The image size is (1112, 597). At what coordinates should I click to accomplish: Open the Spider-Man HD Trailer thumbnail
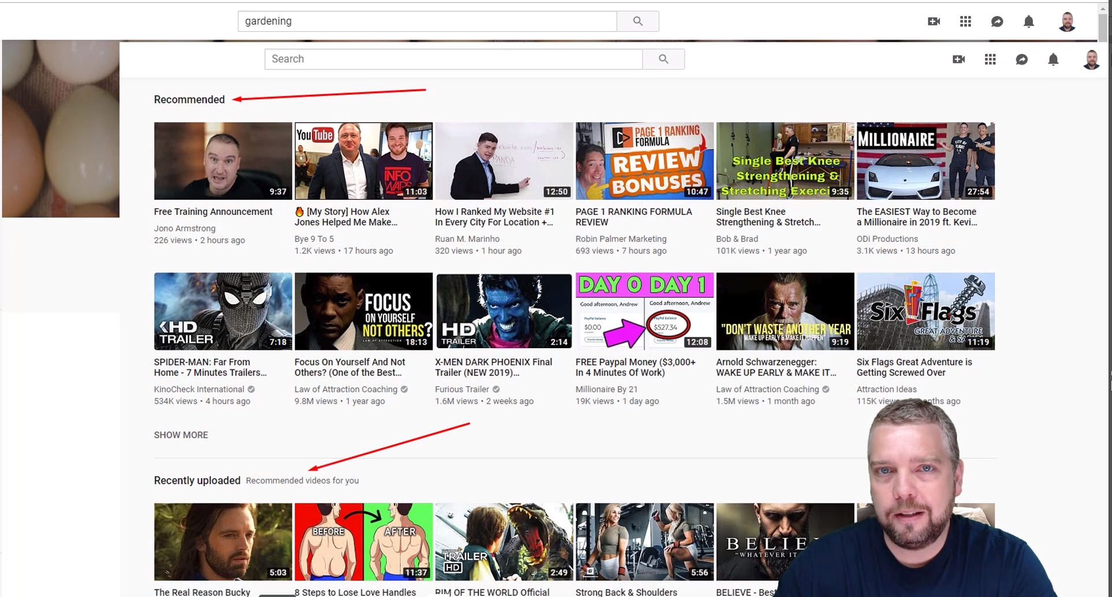pos(223,311)
